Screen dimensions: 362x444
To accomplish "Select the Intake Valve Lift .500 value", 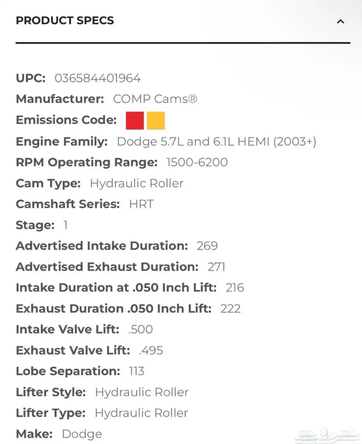I will point(140,329).
